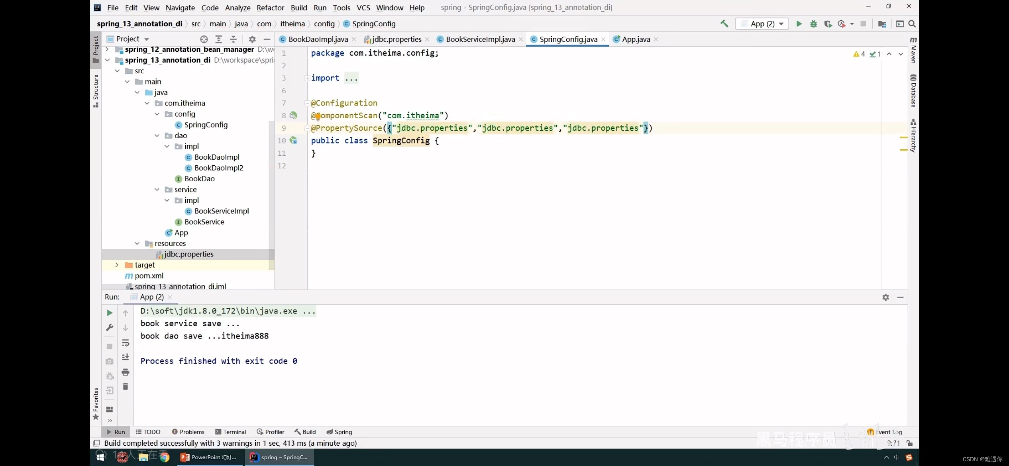Image resolution: width=1009 pixels, height=466 pixels.
Task: Open Run panel settings gear
Action: pos(885,297)
